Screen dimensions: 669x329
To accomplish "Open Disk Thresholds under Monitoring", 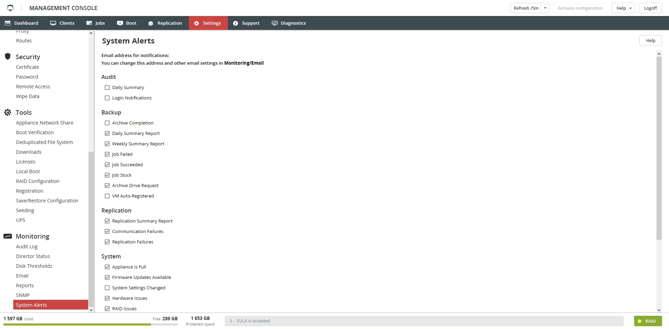I will [34, 266].
